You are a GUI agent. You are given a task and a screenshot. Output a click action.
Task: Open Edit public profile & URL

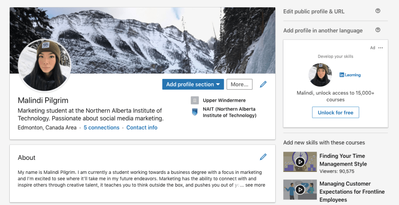click(314, 11)
